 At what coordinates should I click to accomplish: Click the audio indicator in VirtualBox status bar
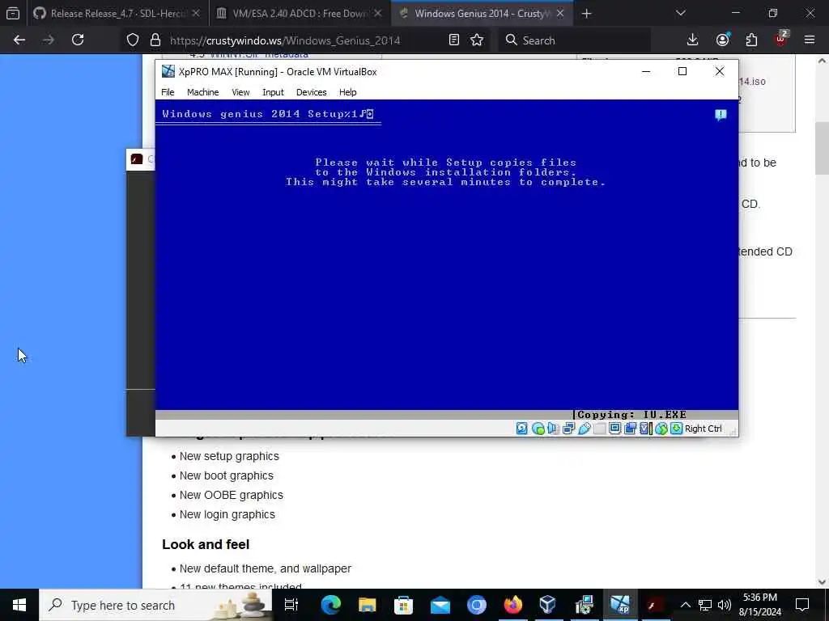[x=553, y=429]
